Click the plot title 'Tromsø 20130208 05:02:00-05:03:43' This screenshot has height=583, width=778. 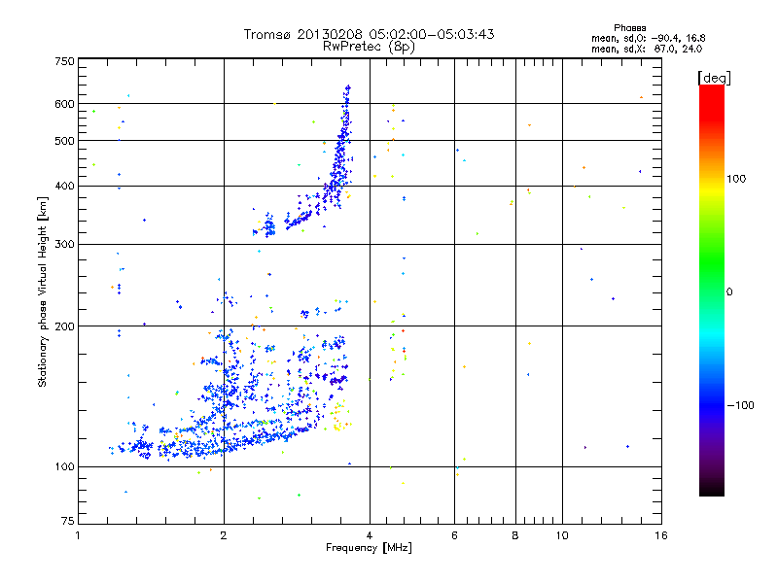pyautogui.click(x=369, y=34)
